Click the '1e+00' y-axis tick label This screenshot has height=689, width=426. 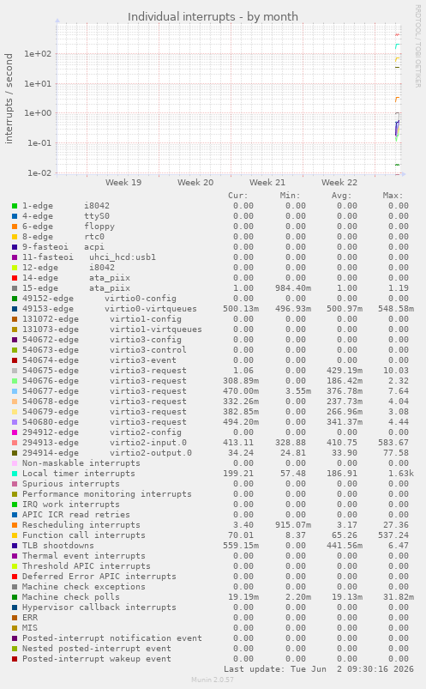[x=38, y=113]
